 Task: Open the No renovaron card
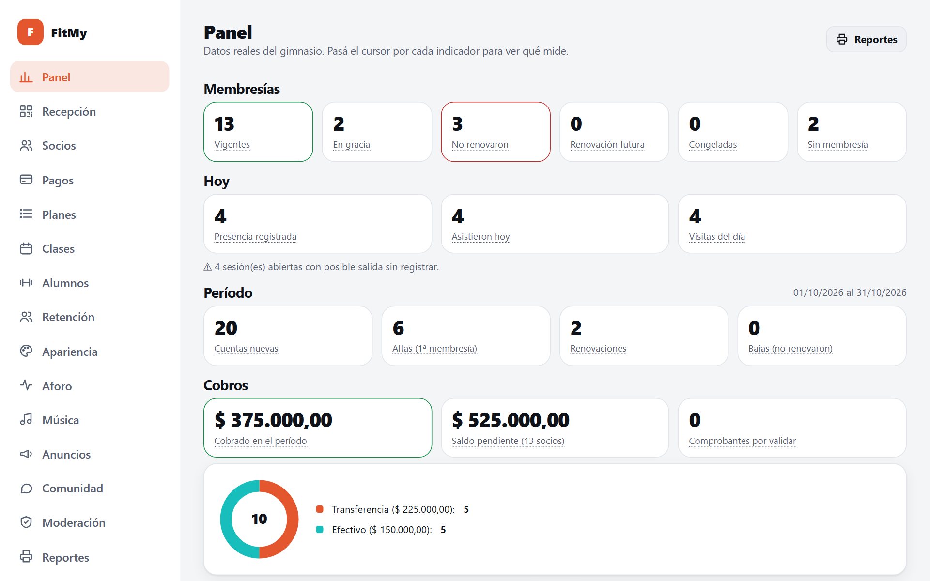pyautogui.click(x=496, y=132)
